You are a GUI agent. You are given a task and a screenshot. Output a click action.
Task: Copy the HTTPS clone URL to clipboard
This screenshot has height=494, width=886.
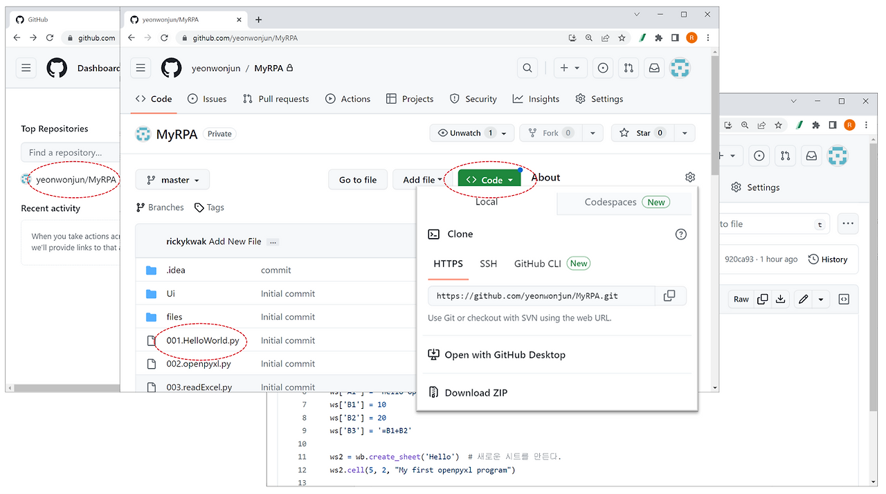669,295
